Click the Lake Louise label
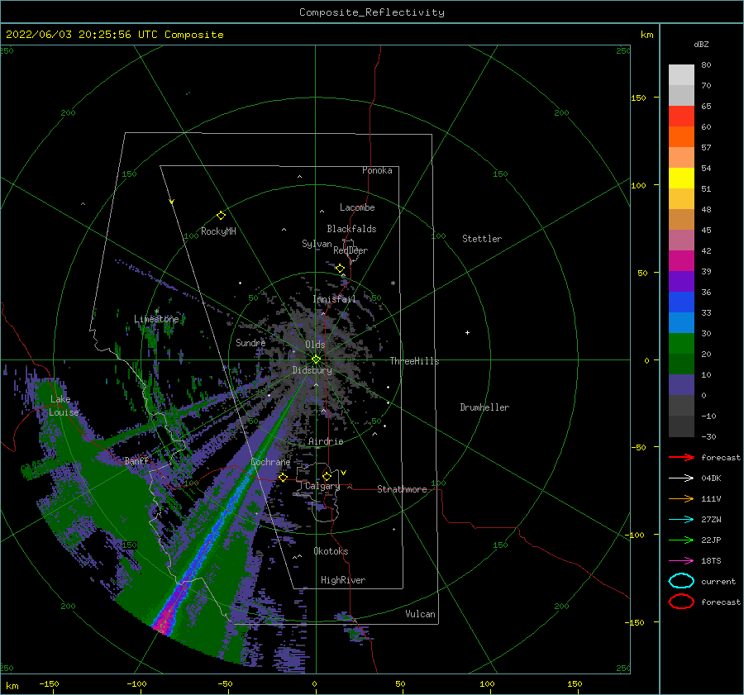 coord(64,406)
